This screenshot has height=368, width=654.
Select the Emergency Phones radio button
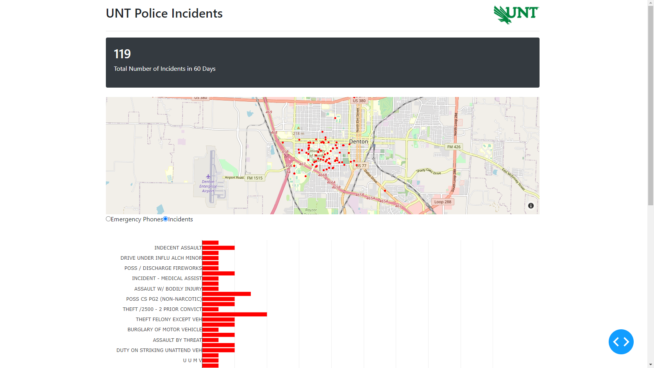coord(108,219)
